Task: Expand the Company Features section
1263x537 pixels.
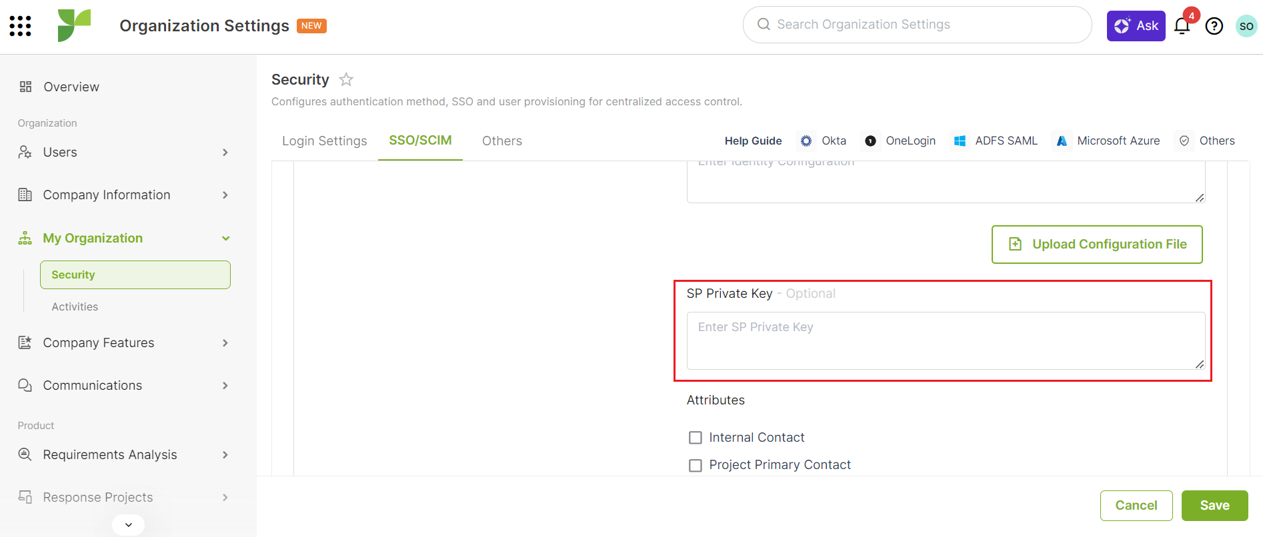Action: (124, 343)
